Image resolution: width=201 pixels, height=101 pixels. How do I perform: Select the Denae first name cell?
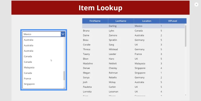[x=86, y=68]
